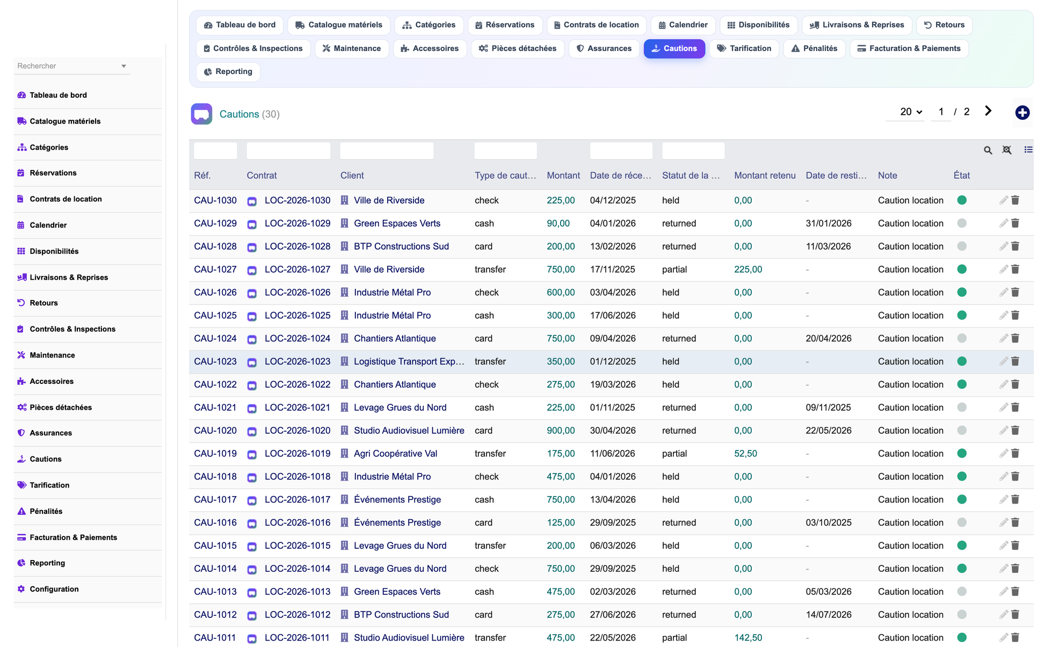This screenshot has width=1045, height=647.
Task: Sort by the Montant column header
Action: [x=563, y=176]
